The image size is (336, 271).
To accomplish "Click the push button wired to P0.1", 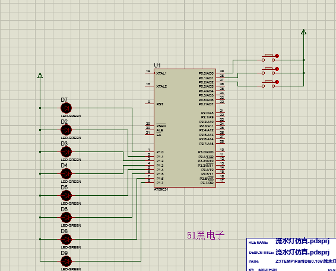I will click(268, 71).
